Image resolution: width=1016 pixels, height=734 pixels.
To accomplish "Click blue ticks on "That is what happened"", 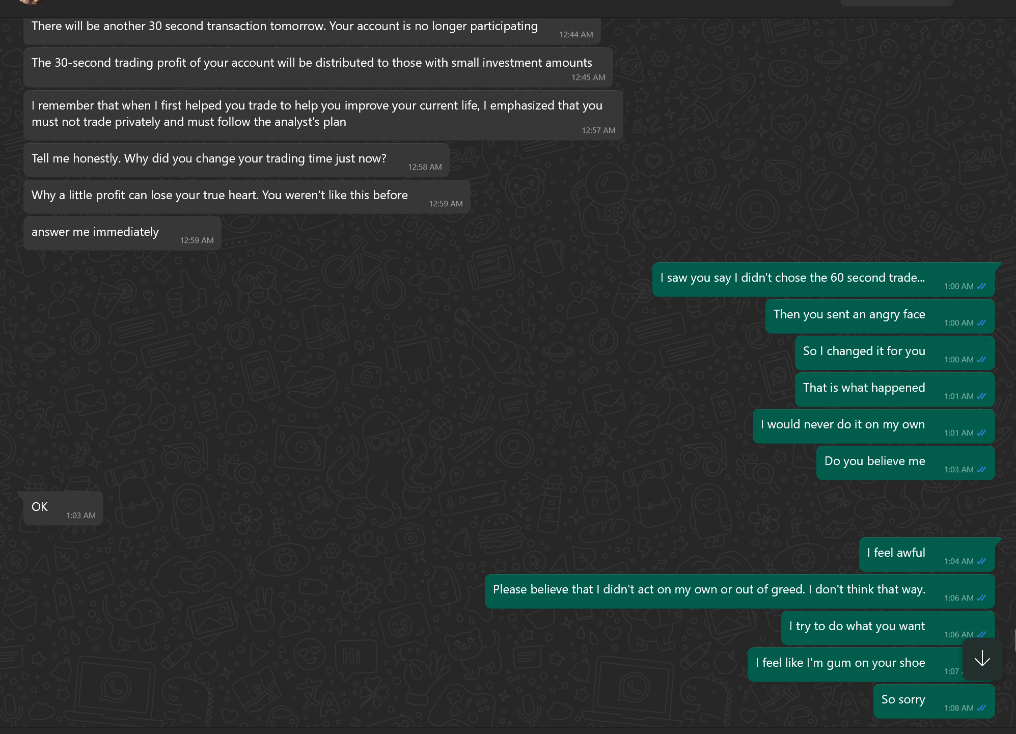I will click(x=981, y=396).
